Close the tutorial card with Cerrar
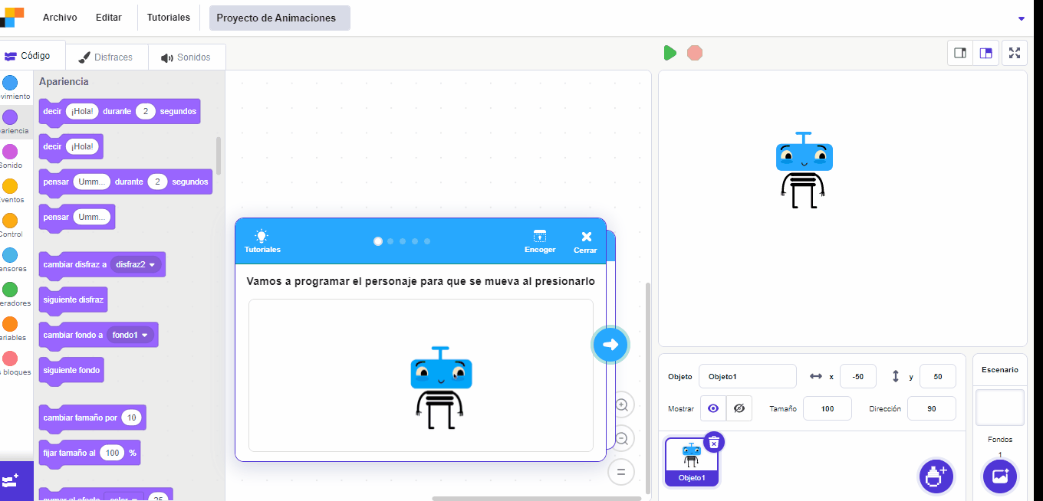 coord(585,242)
